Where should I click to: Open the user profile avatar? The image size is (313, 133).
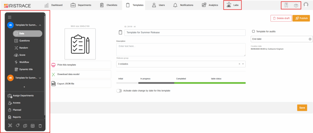306,5
